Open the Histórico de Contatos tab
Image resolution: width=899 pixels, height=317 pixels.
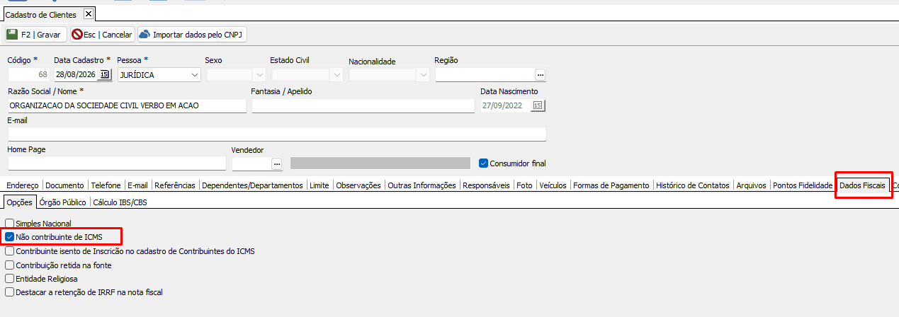(693, 185)
